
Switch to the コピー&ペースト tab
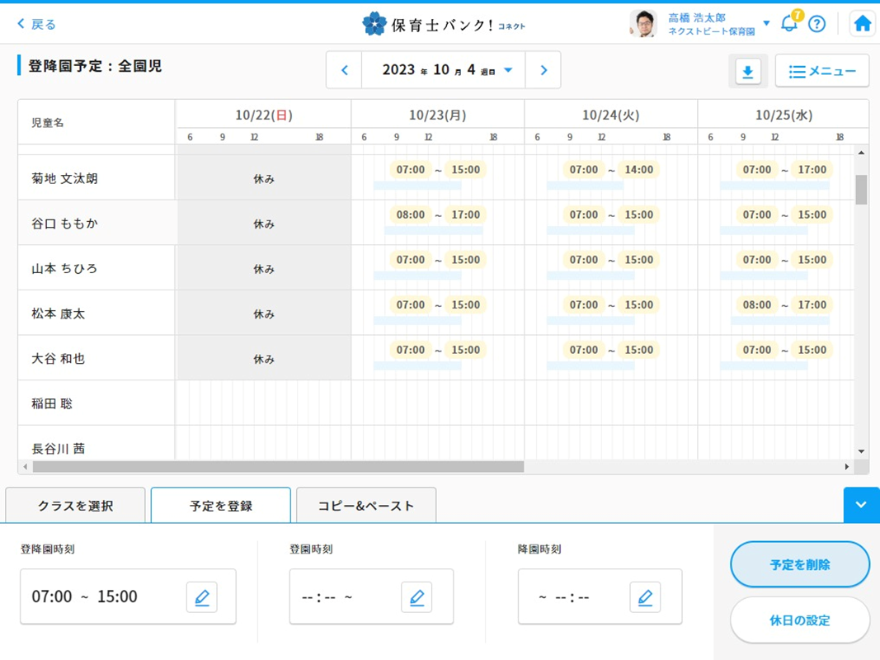(366, 506)
